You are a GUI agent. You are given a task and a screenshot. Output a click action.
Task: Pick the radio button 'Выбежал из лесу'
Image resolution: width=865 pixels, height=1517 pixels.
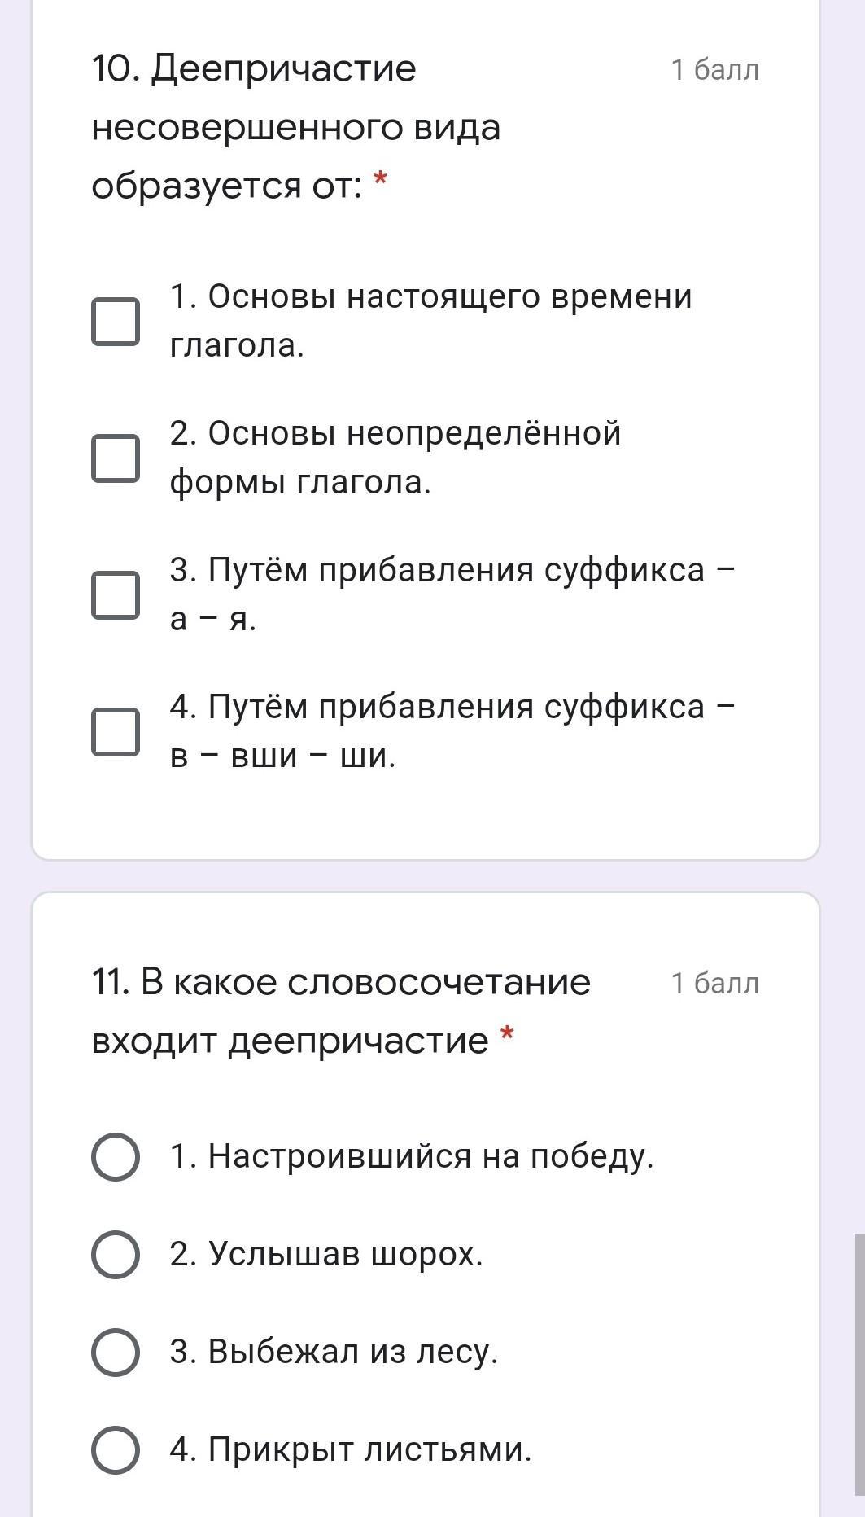point(115,1352)
